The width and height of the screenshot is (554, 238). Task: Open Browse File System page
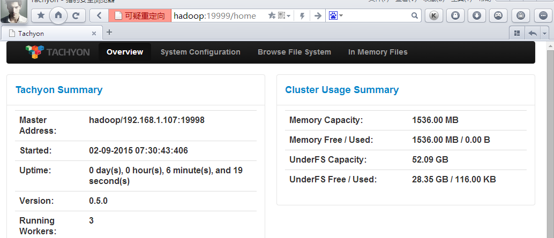tap(294, 52)
